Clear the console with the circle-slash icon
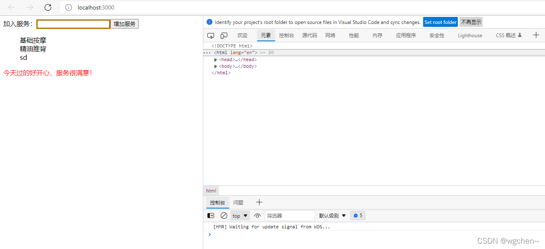545x249 pixels. [224, 216]
